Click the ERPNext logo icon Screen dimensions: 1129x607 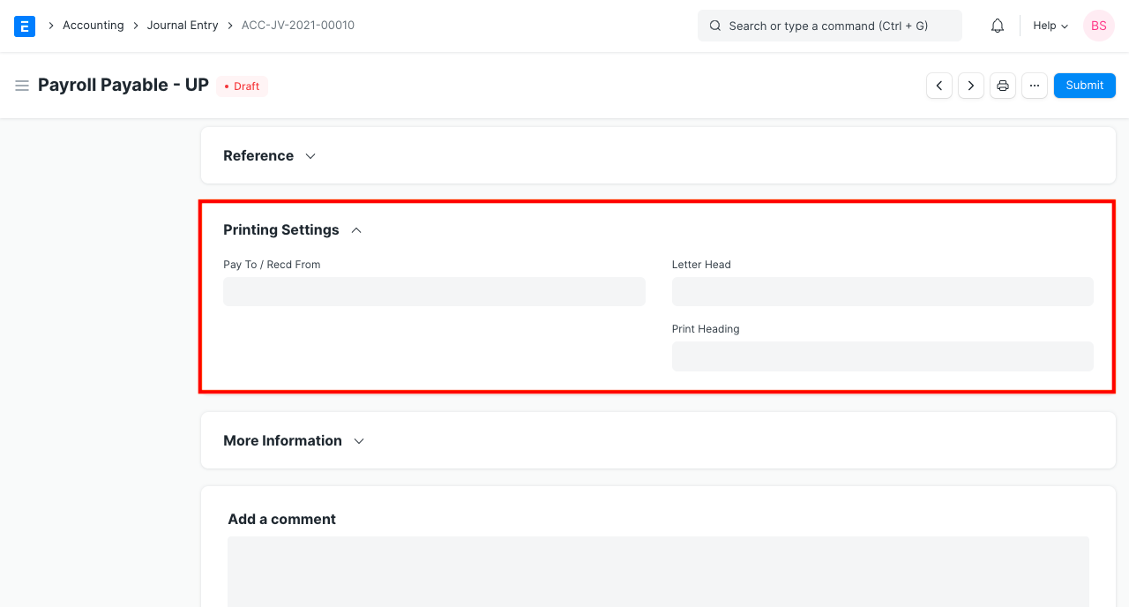pos(24,26)
